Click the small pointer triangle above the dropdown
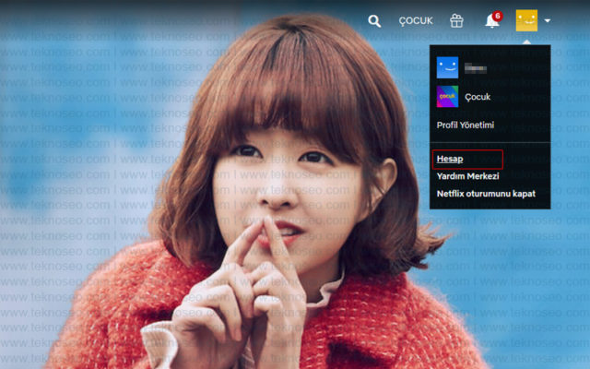Screen dimensions: 590x369 [x=526, y=42]
